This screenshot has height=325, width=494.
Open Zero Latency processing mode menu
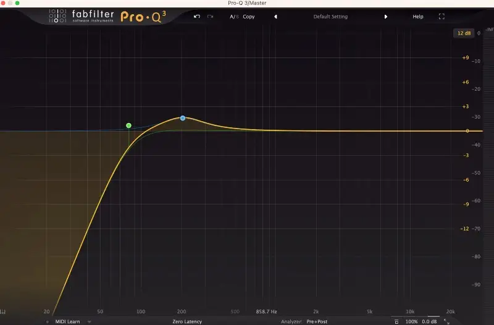tap(189, 321)
